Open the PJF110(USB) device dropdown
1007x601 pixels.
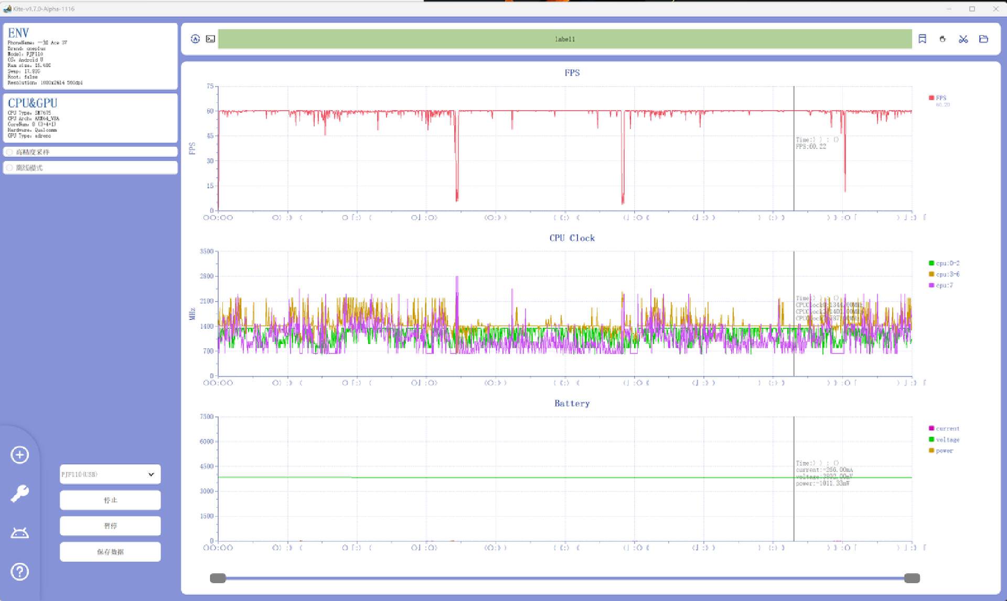(110, 474)
